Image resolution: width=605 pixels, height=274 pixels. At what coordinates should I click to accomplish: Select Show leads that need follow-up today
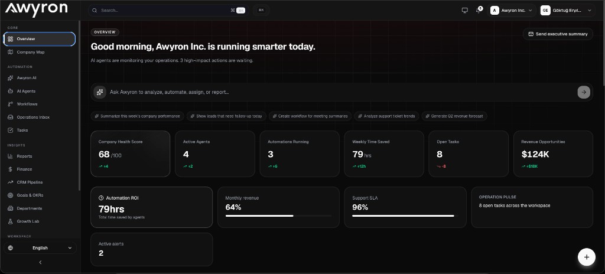[x=226, y=116]
